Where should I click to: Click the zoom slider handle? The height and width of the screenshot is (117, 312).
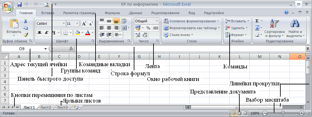click(283, 113)
